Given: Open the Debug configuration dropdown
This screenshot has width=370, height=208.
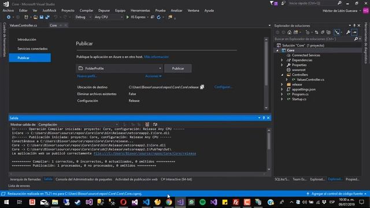Looking at the screenshot, I should tap(83, 17).
